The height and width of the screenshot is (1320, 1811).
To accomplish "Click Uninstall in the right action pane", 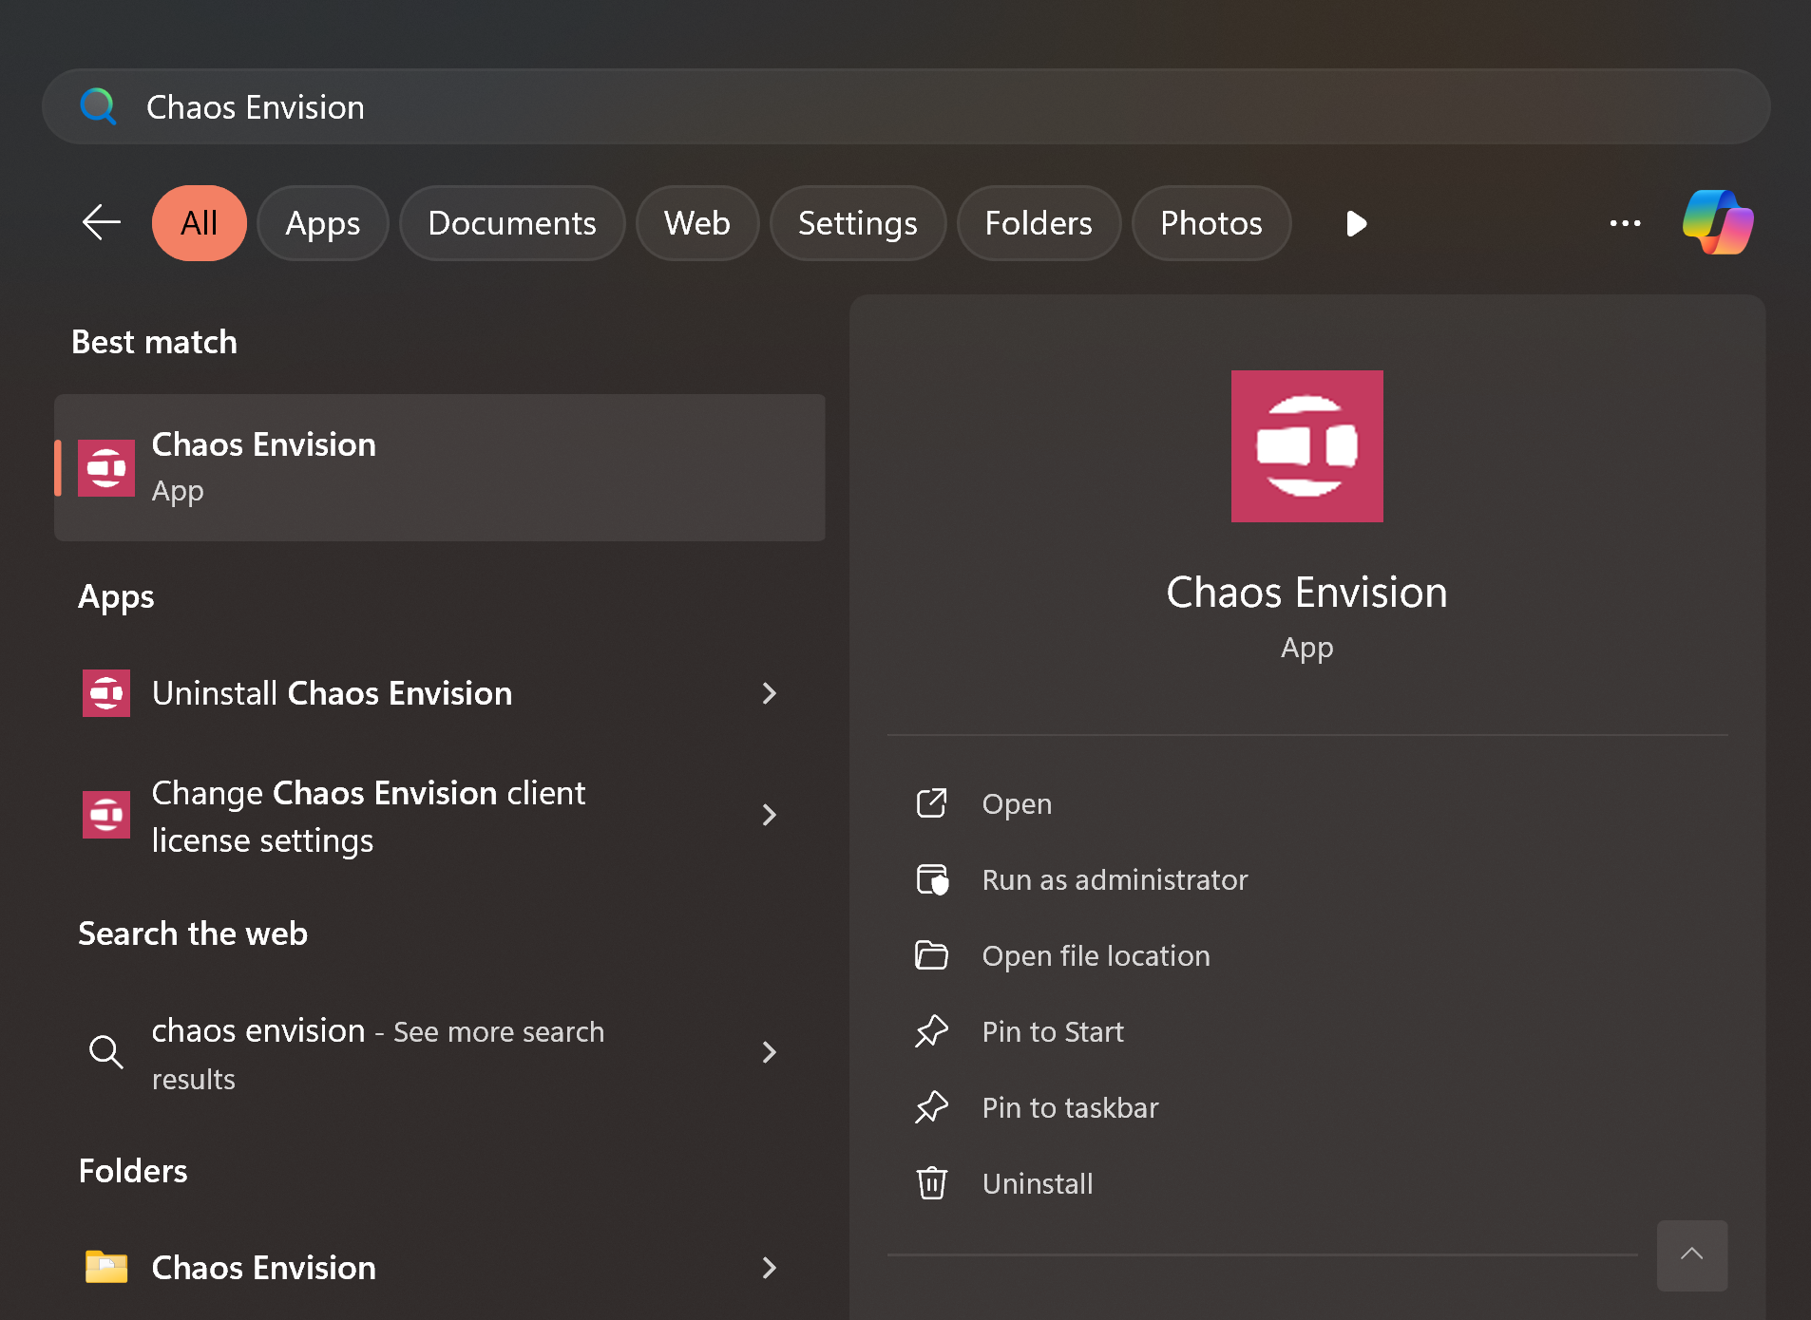I will [1037, 1184].
